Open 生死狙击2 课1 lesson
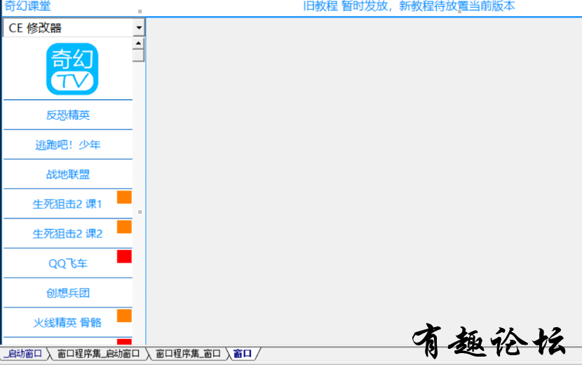582x365 pixels. 67,204
